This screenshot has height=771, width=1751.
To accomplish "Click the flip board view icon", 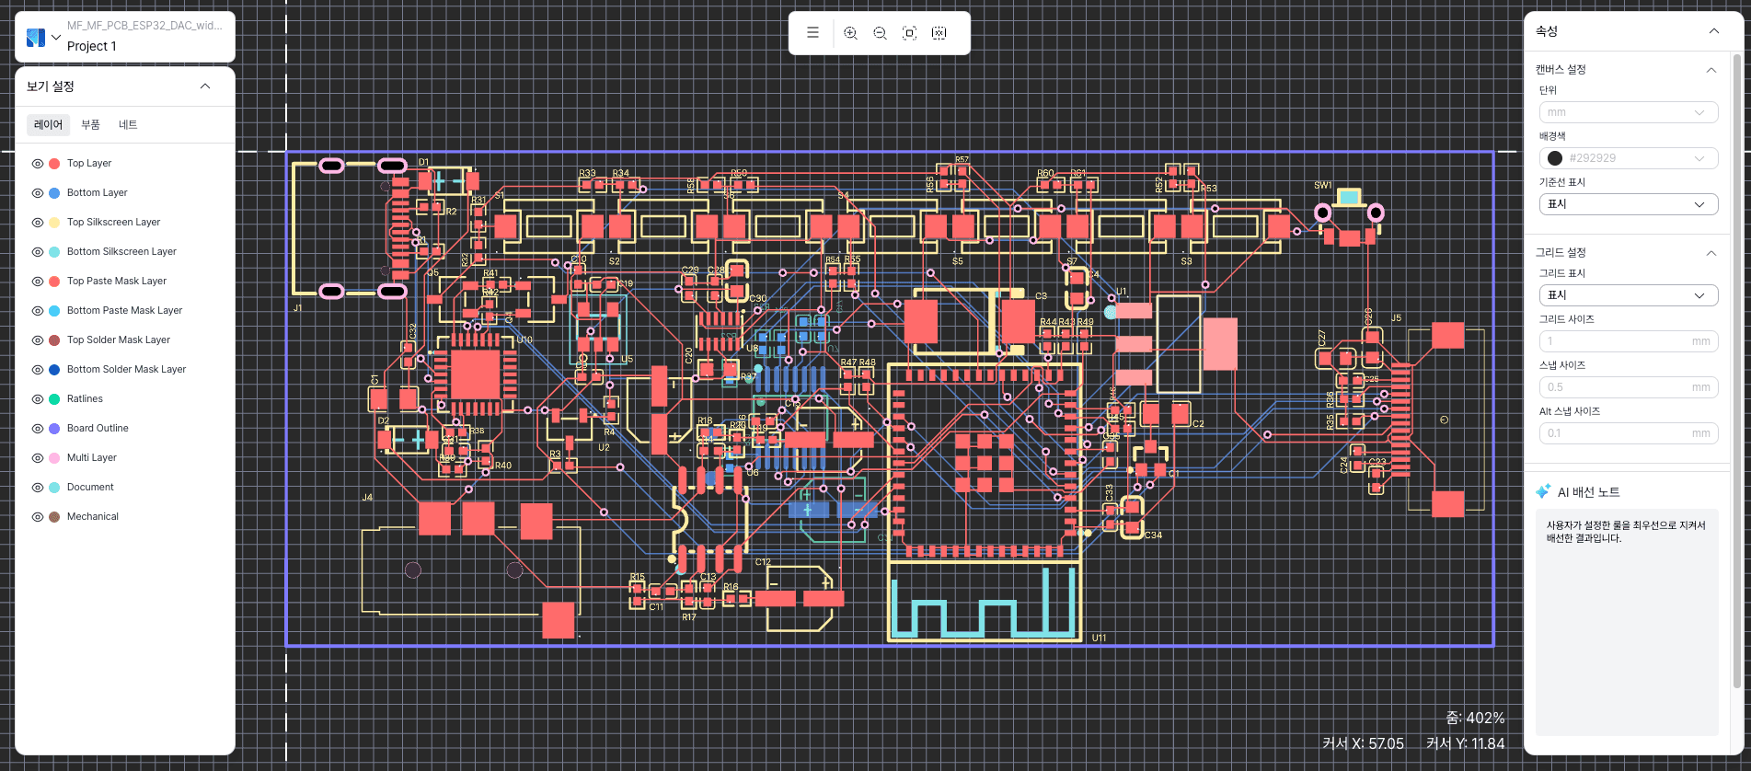I will pos(939,33).
